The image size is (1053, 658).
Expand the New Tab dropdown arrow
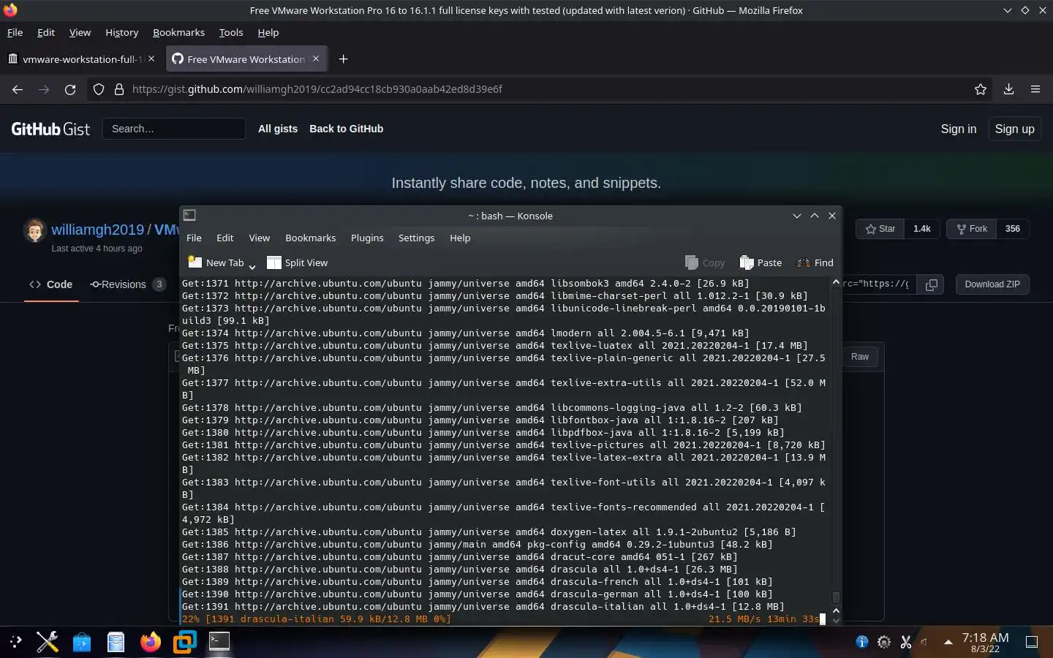click(x=252, y=265)
